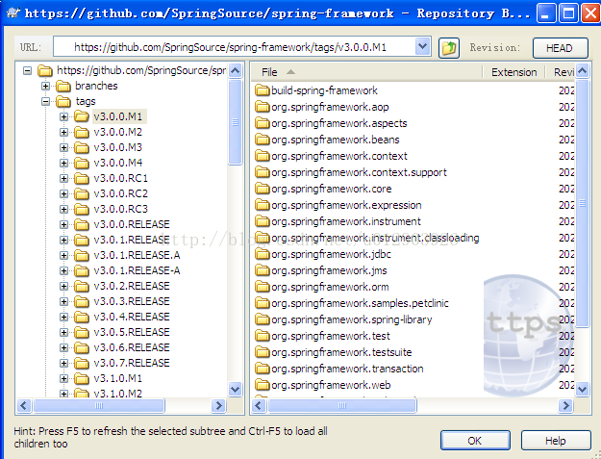Click the org.springframework.web folder icon
This screenshot has width=601, height=459.
point(263,385)
